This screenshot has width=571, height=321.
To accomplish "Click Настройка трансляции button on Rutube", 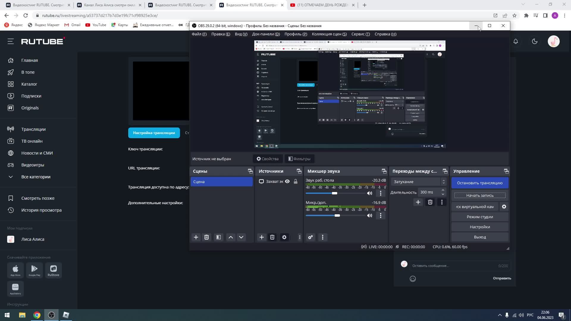I will pyautogui.click(x=154, y=133).
